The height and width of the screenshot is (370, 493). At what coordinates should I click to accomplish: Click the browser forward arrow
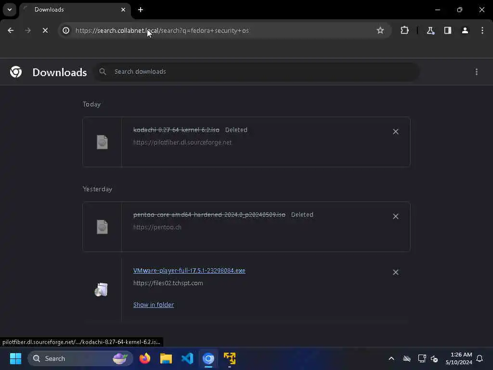tap(28, 30)
